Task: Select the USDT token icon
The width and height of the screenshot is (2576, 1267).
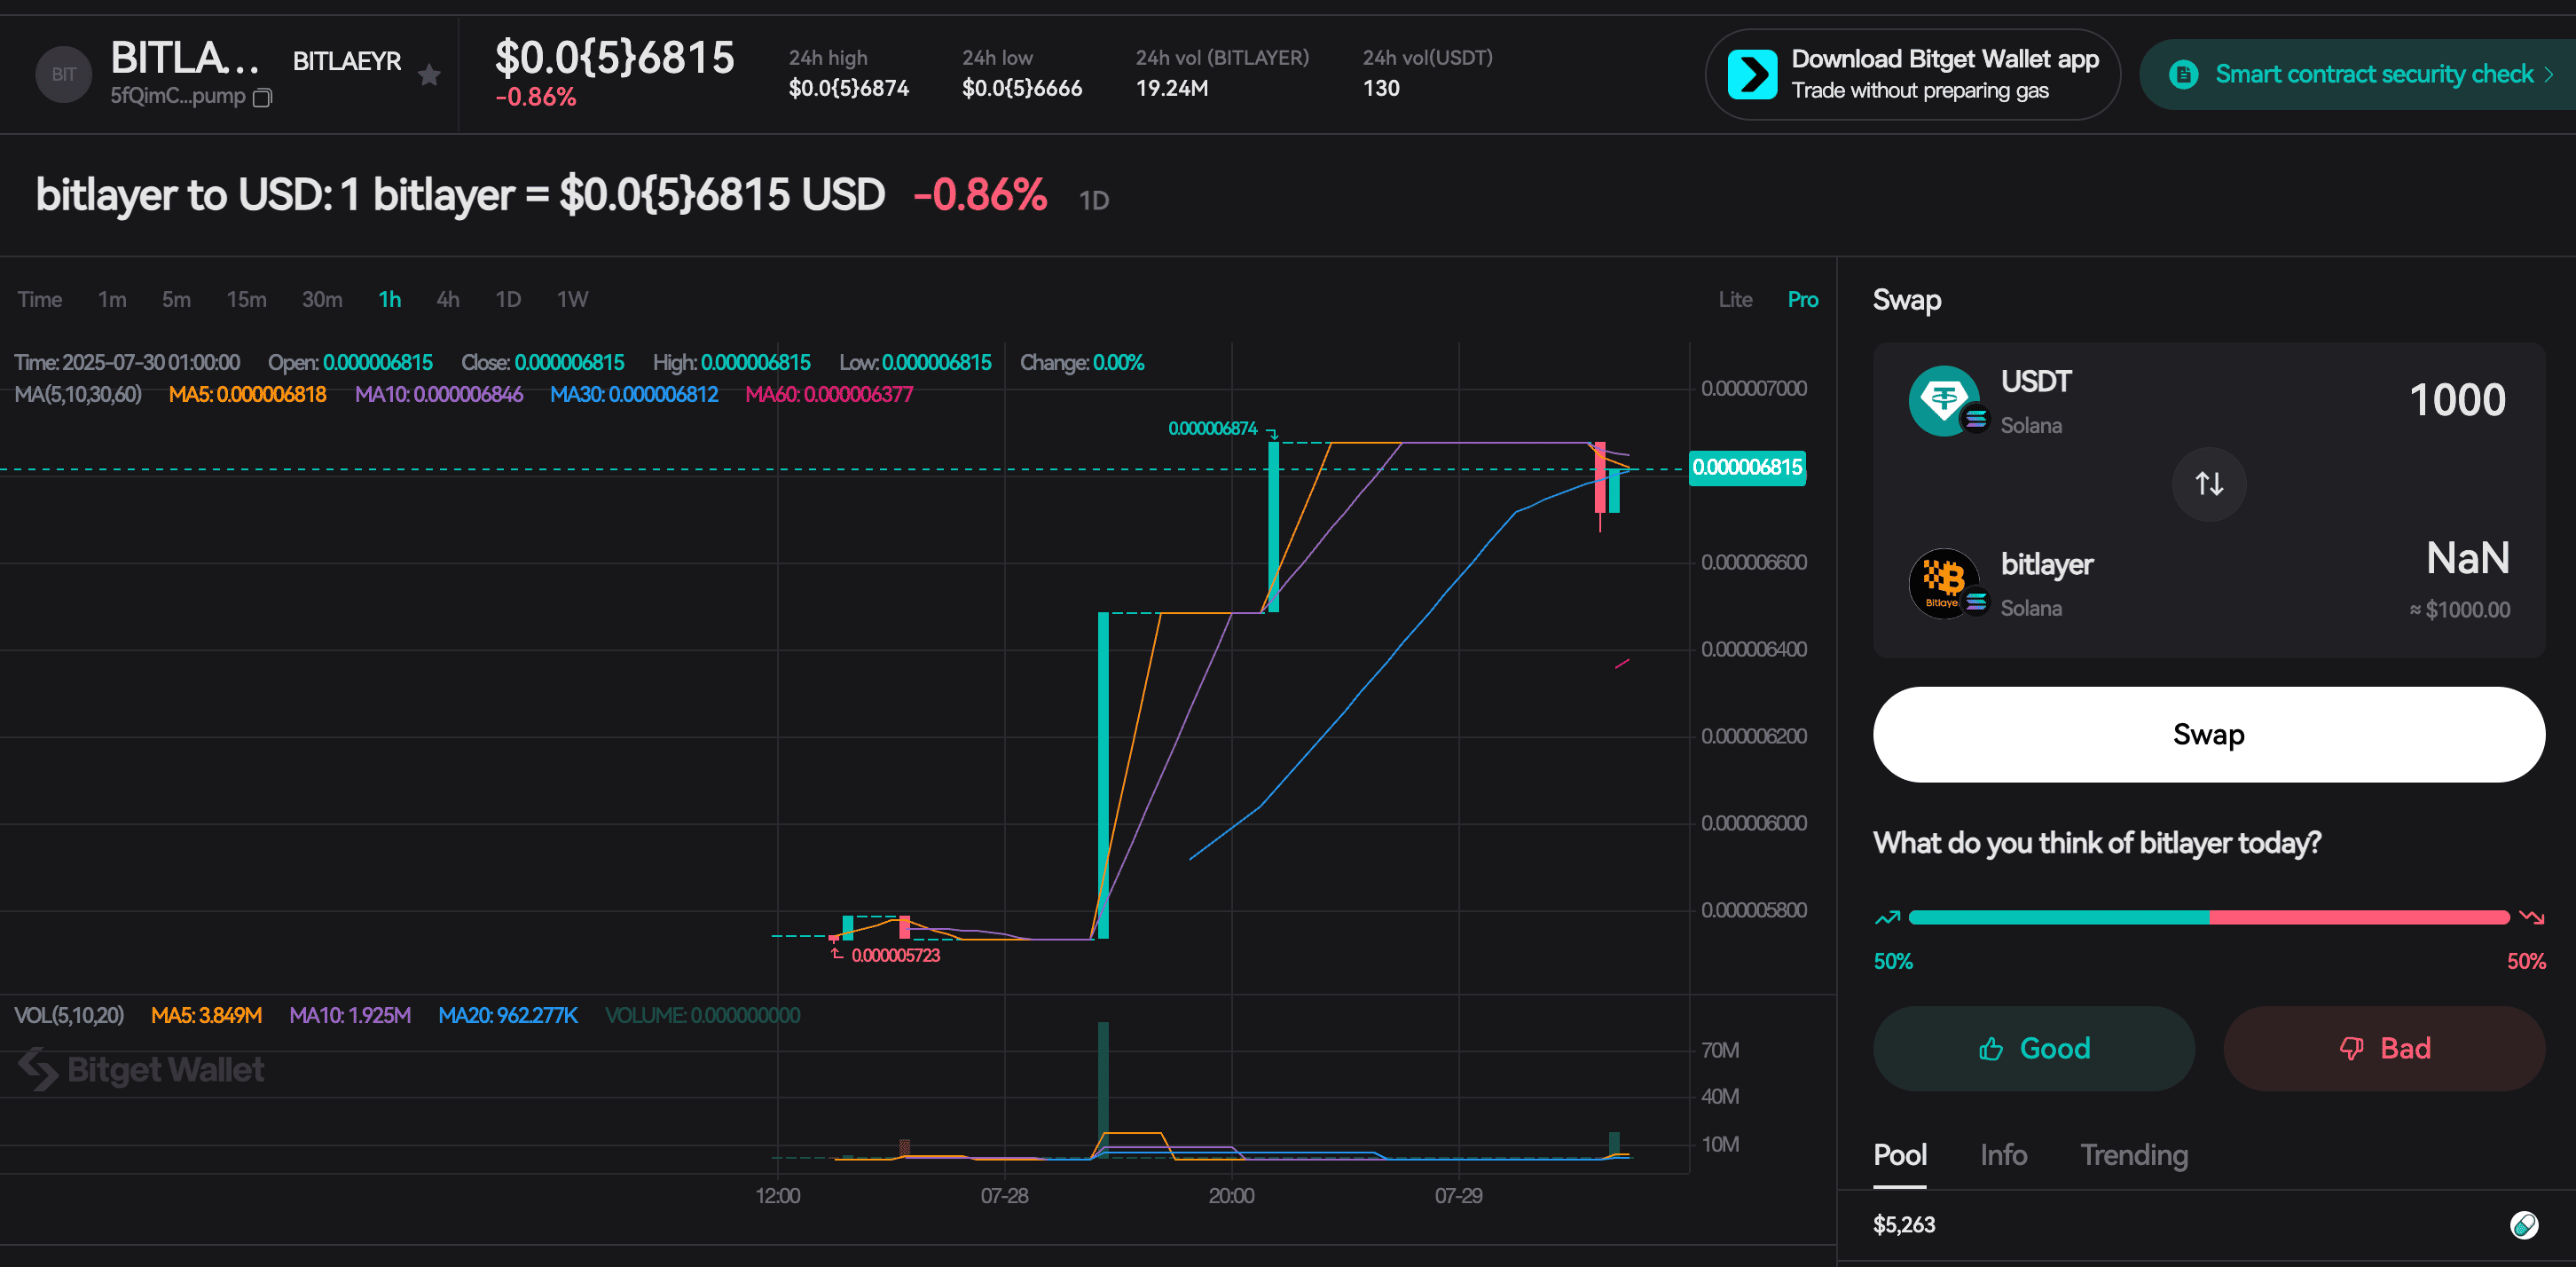Action: tap(1945, 400)
